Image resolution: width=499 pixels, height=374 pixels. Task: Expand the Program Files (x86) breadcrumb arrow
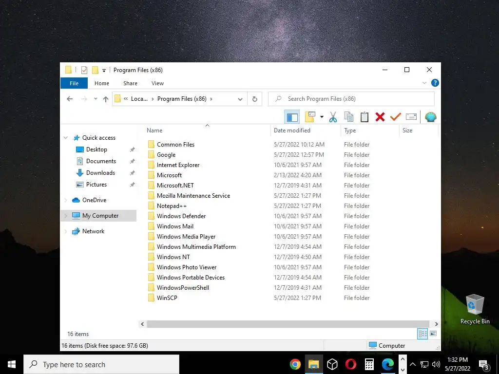coord(211,99)
